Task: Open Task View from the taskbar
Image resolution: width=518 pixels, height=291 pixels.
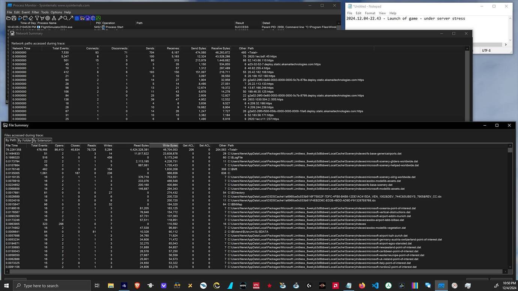Action: click(x=97, y=285)
